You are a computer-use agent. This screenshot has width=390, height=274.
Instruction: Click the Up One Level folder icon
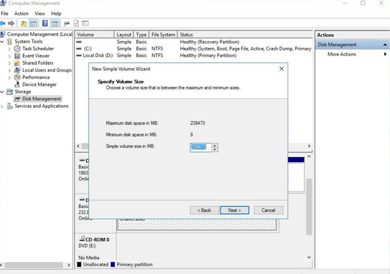pyautogui.click(x=23, y=23)
